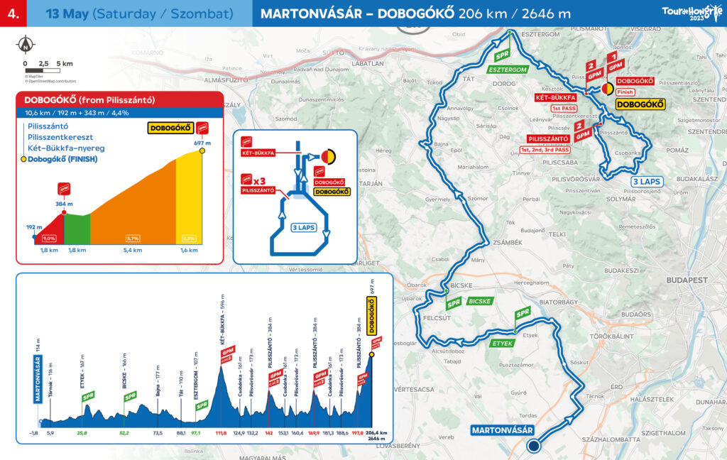Click the GPM icon at 384 m

65,190
